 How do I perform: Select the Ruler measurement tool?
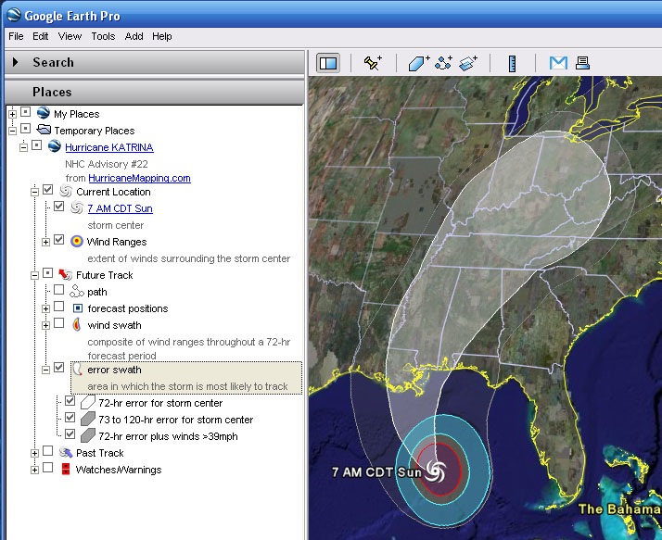point(512,64)
